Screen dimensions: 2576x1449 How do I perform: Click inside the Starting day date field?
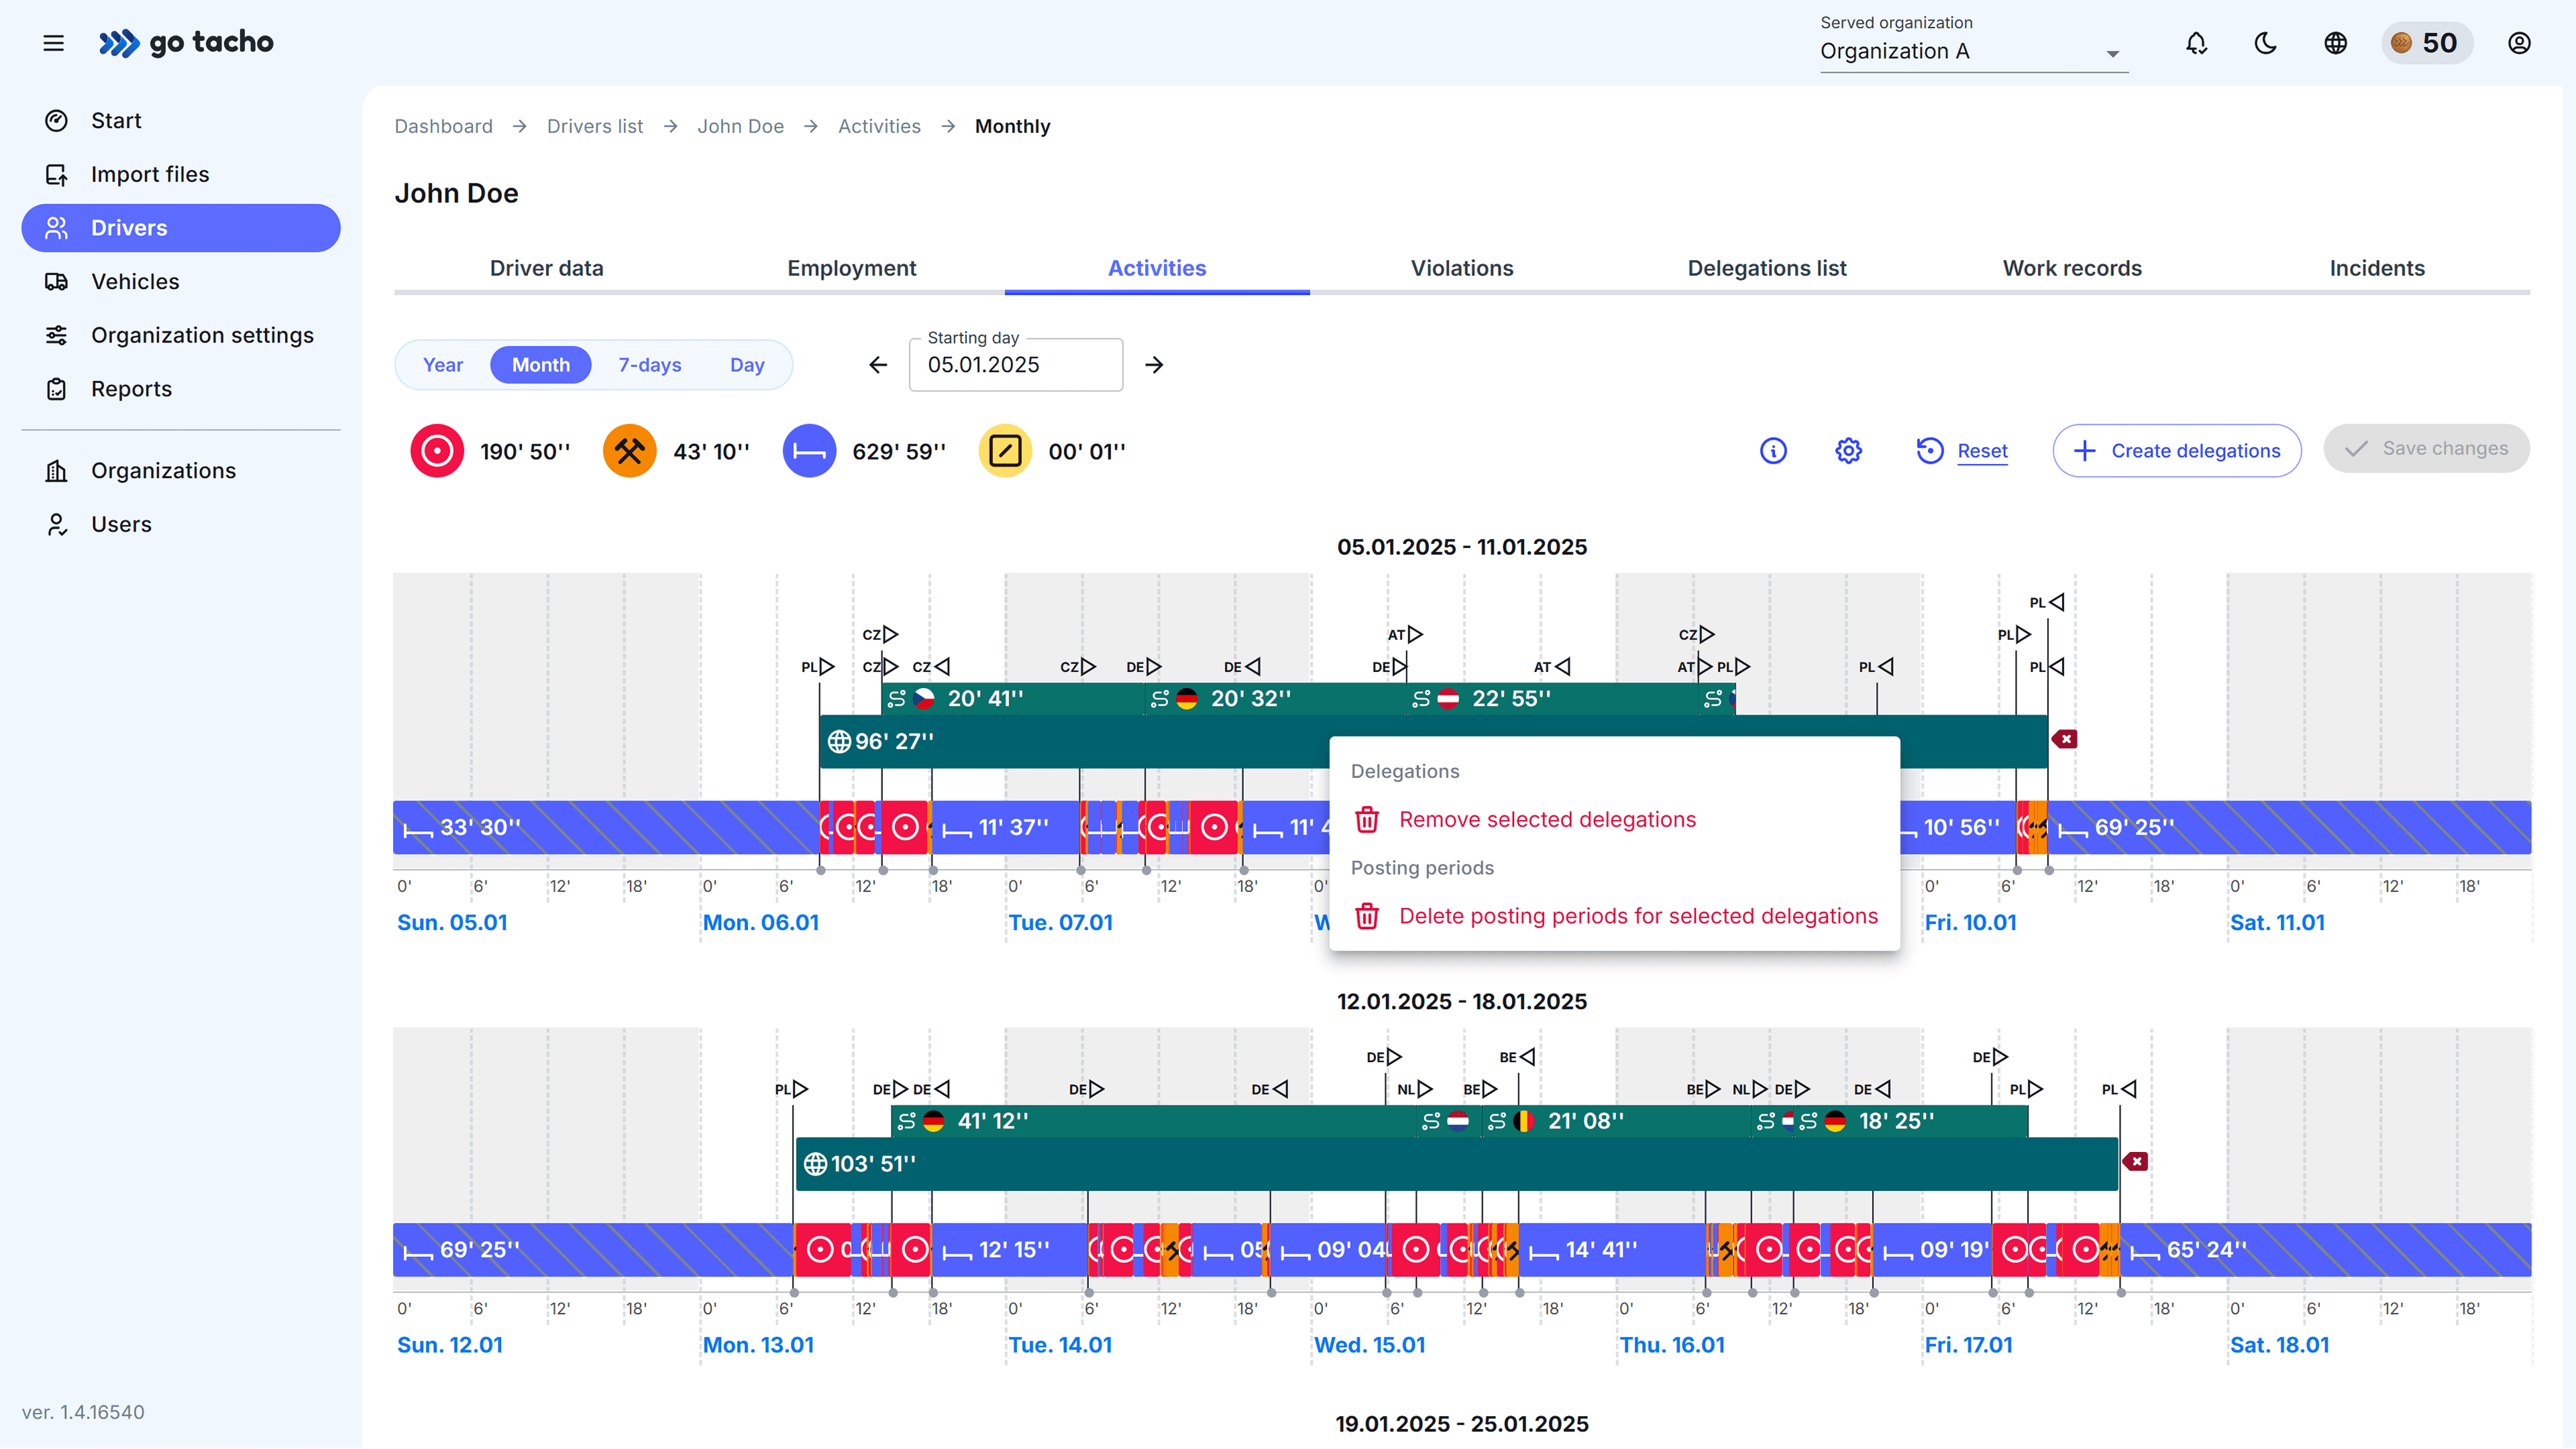1015,365
